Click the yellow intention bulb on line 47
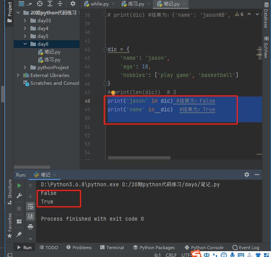 pos(113,93)
